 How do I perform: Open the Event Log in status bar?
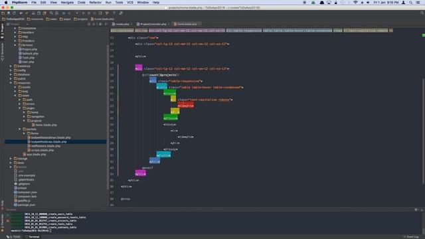pyautogui.click(x=411, y=237)
